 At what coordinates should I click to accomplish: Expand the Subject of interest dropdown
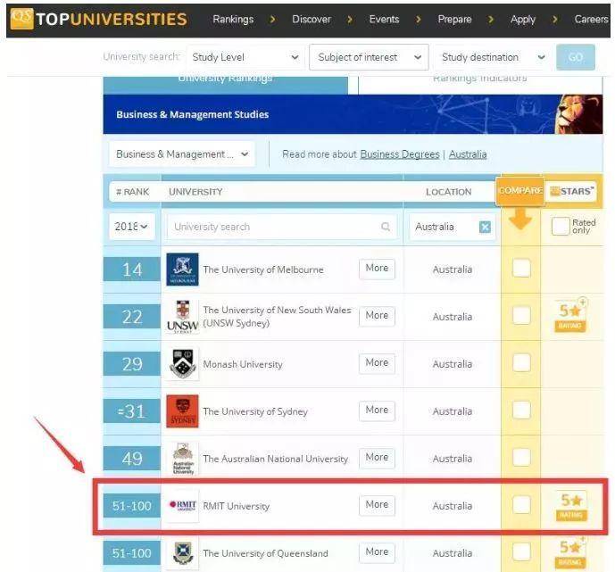point(368,57)
